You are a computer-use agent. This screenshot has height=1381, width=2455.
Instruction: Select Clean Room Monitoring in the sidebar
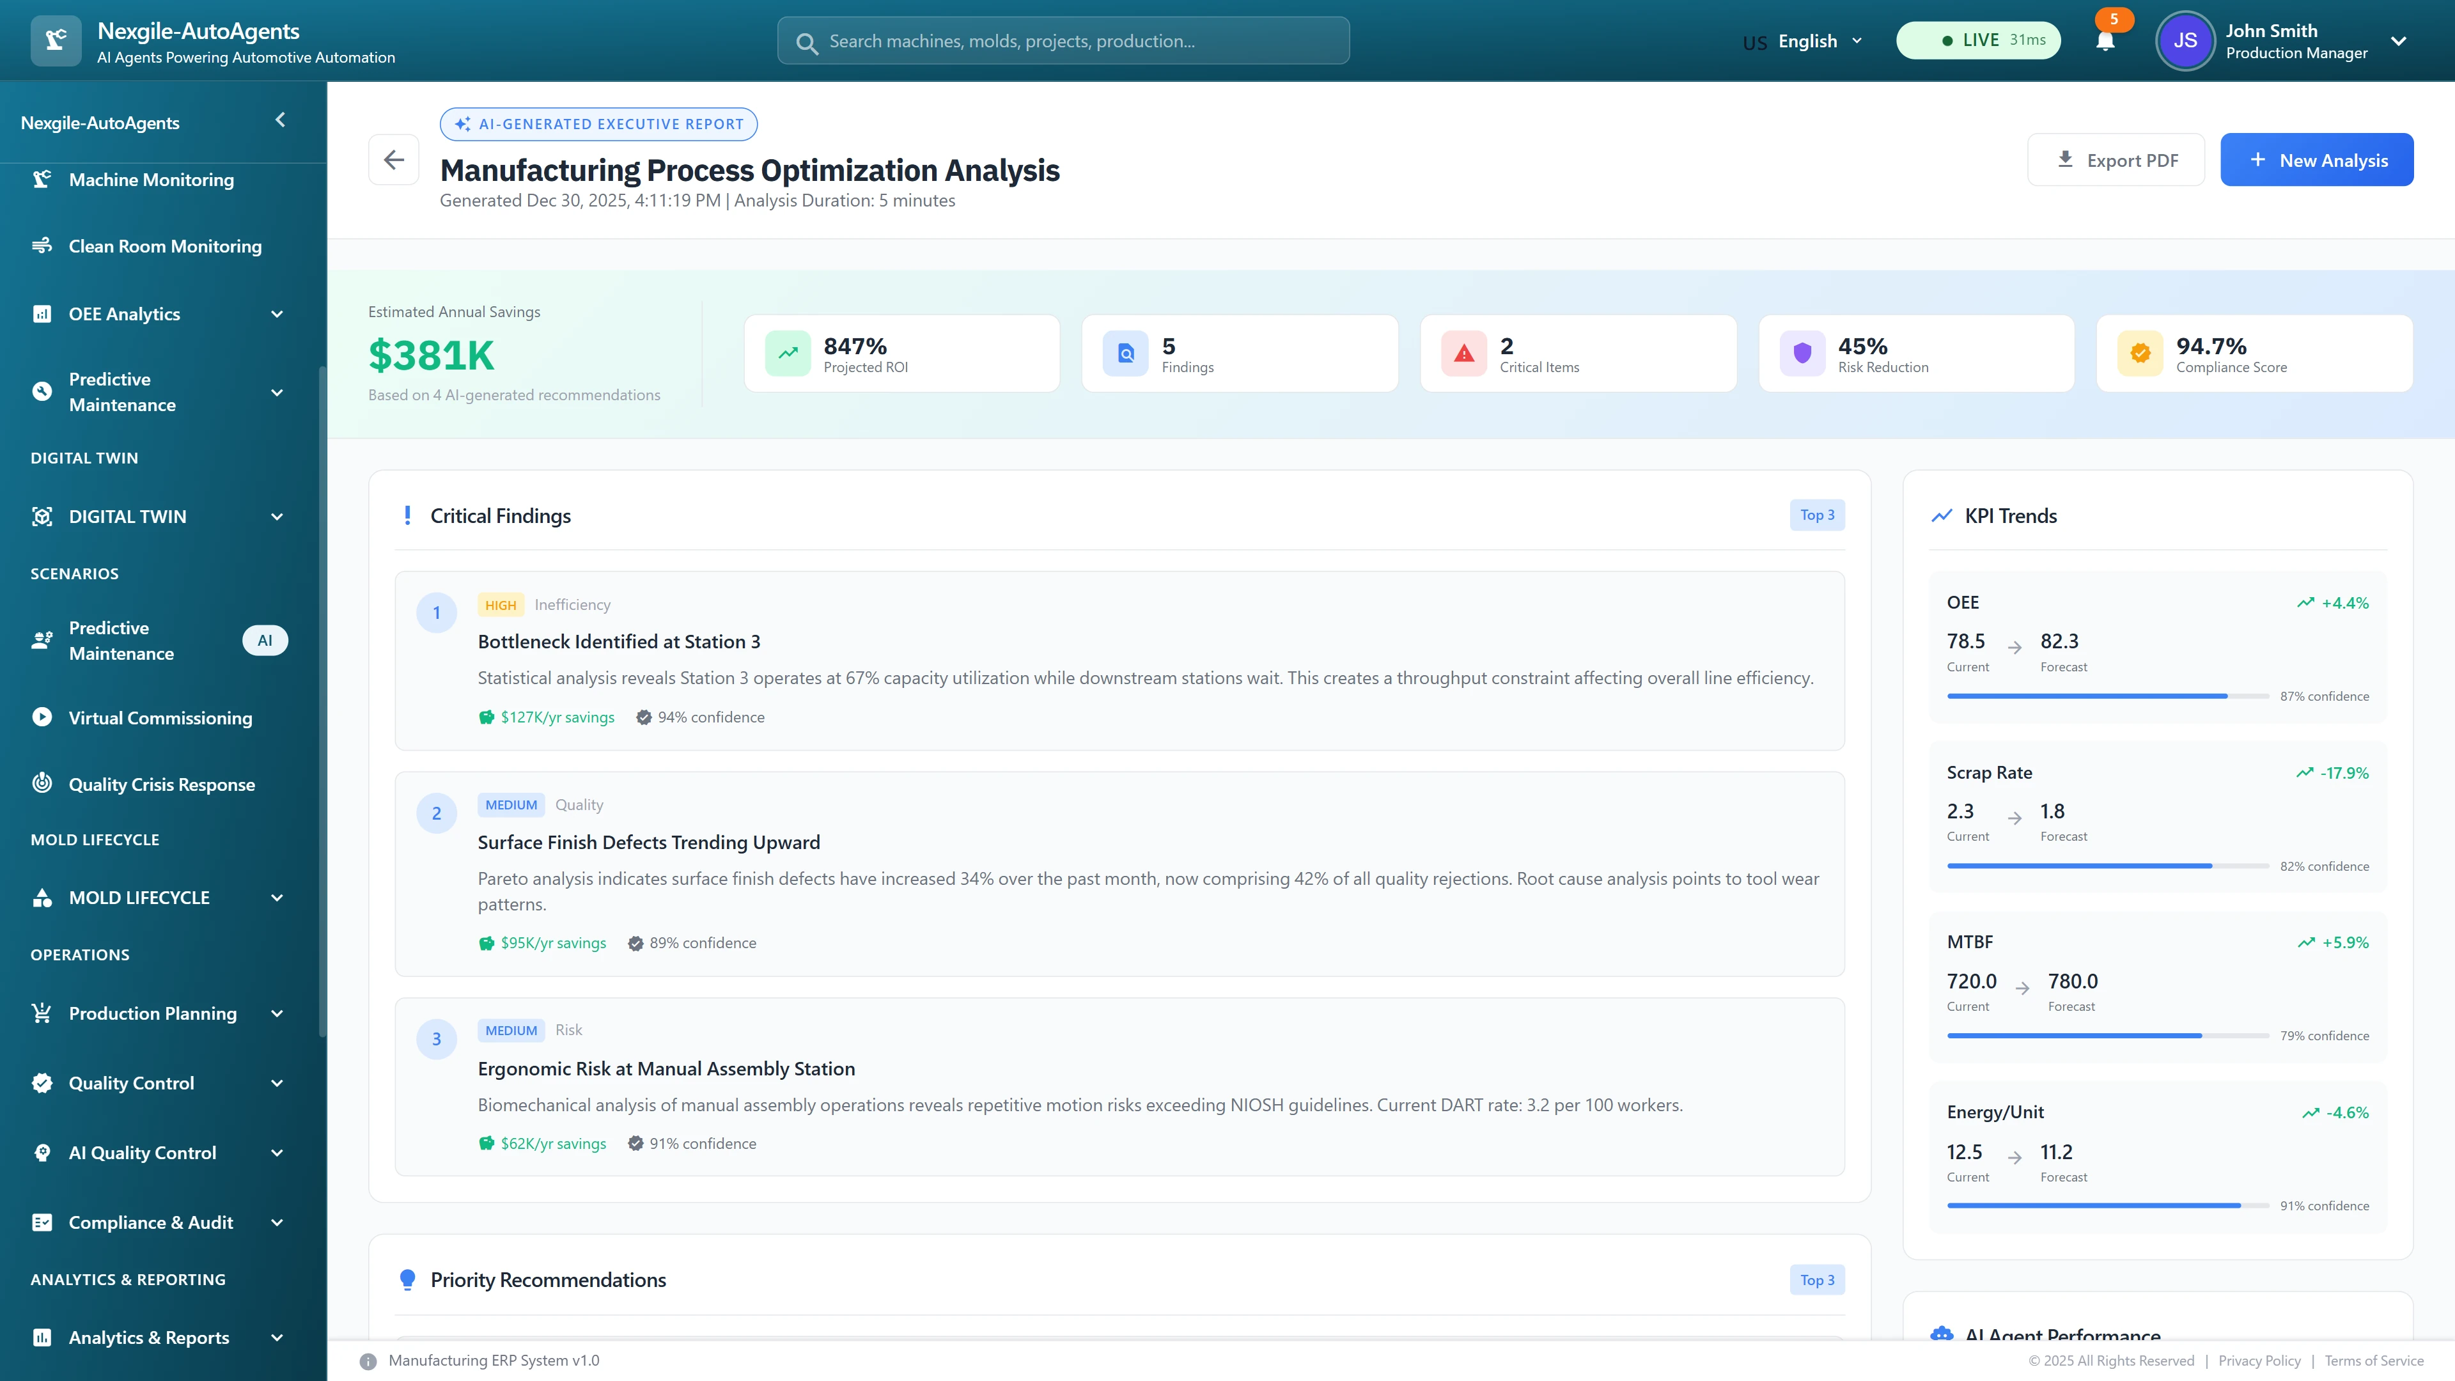click(x=164, y=246)
